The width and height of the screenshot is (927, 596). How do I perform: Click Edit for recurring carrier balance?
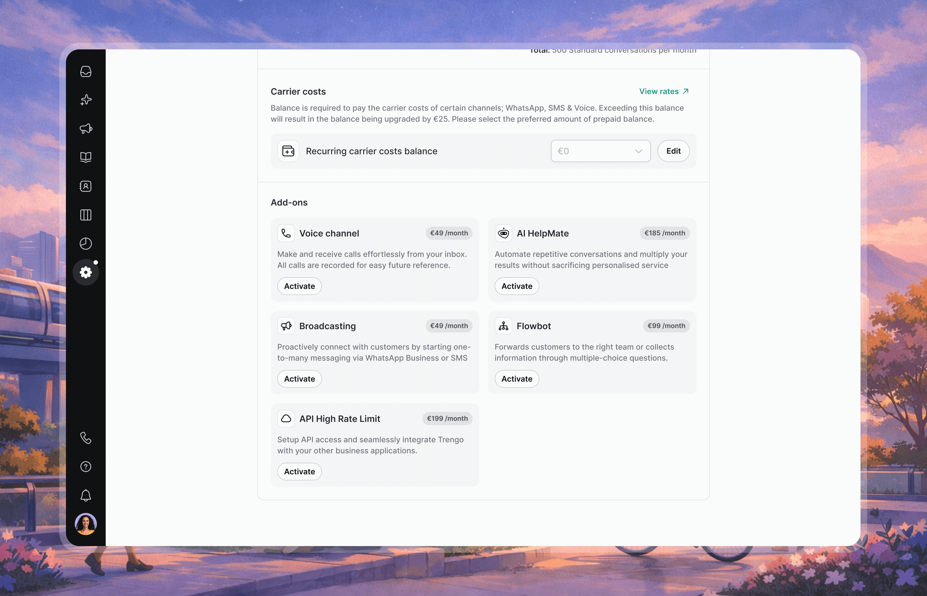tap(673, 151)
